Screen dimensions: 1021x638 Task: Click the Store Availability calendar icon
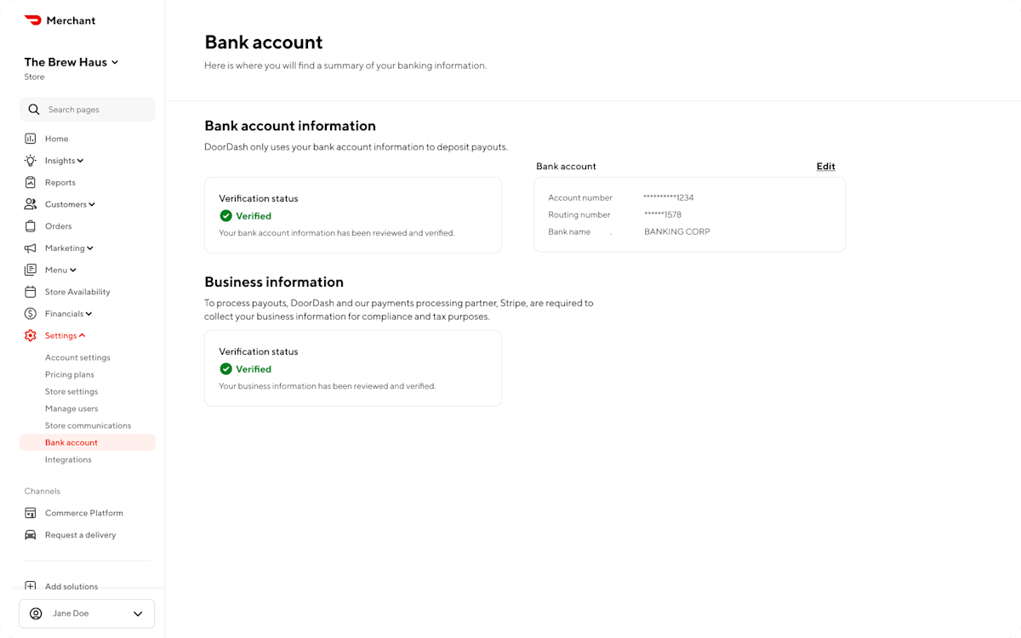point(31,291)
